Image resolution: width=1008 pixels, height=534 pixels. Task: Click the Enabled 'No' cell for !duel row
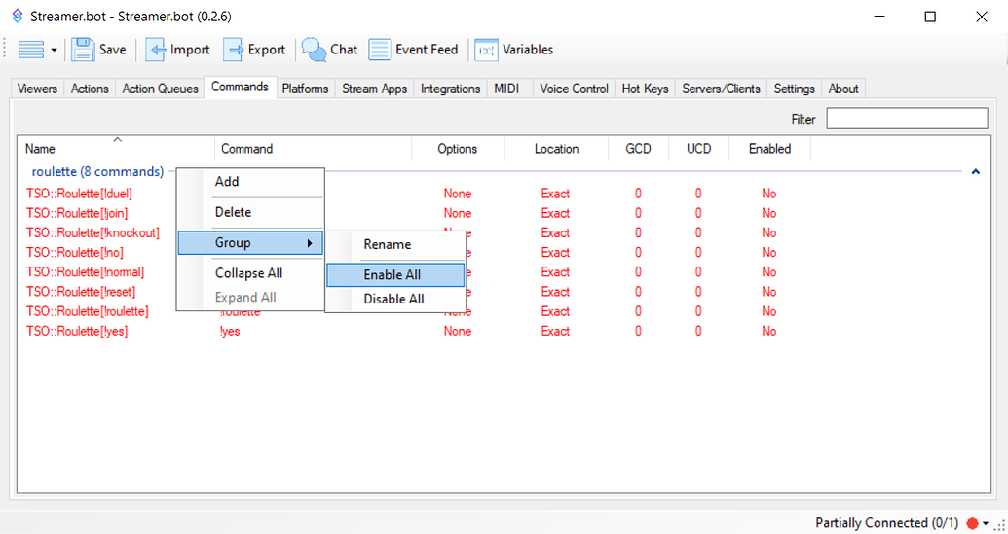(768, 194)
